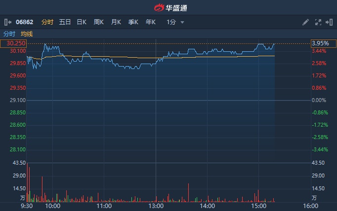The height and width of the screenshot is (211, 337).
Task: Open the 日K daily candlestick tab
Action: 82,22
